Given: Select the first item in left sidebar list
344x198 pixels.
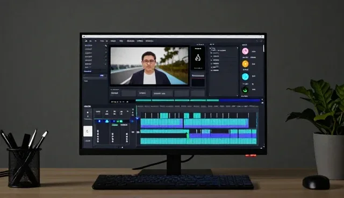Looking at the screenshot, I should (x=88, y=45).
